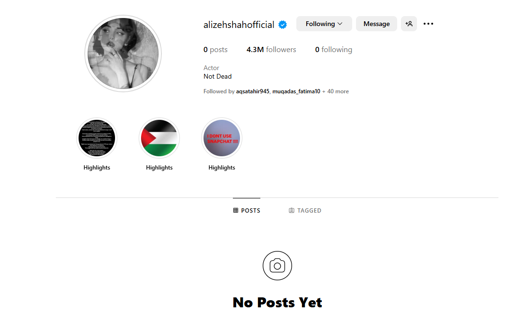Click the Message button
Screen dimensions: 524x322
[x=376, y=24]
